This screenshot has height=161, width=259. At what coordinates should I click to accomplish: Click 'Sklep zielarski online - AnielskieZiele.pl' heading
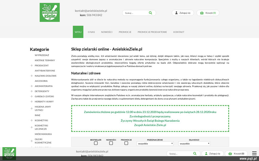(107, 49)
